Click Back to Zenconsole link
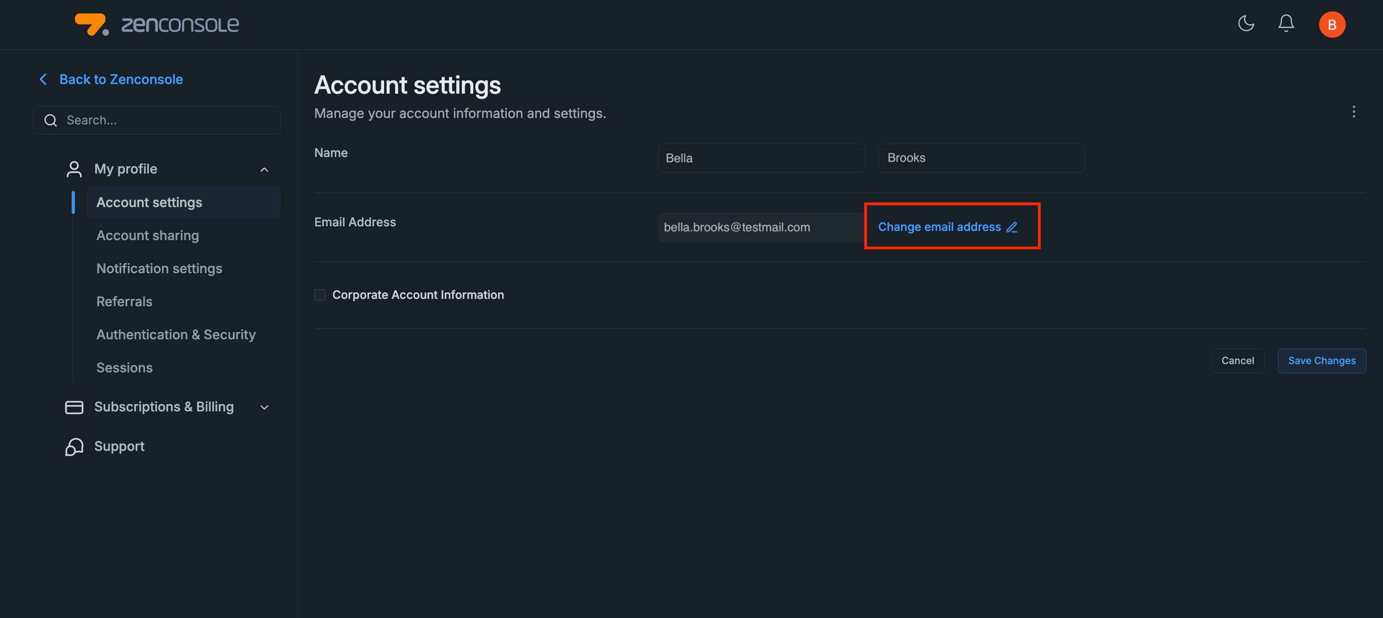This screenshot has height=618, width=1383. pos(121,79)
